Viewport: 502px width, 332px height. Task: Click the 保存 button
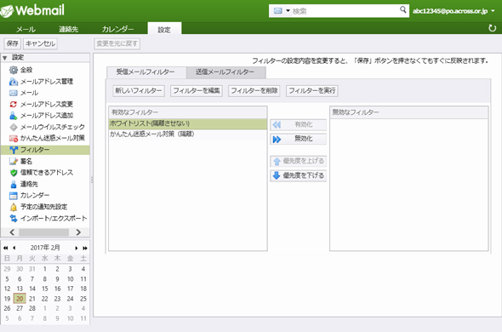point(13,43)
